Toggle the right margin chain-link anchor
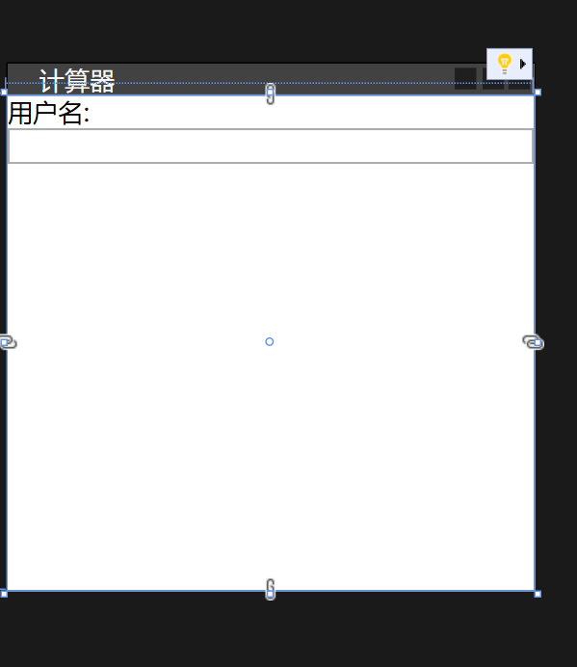577x667 pixels. (x=534, y=342)
